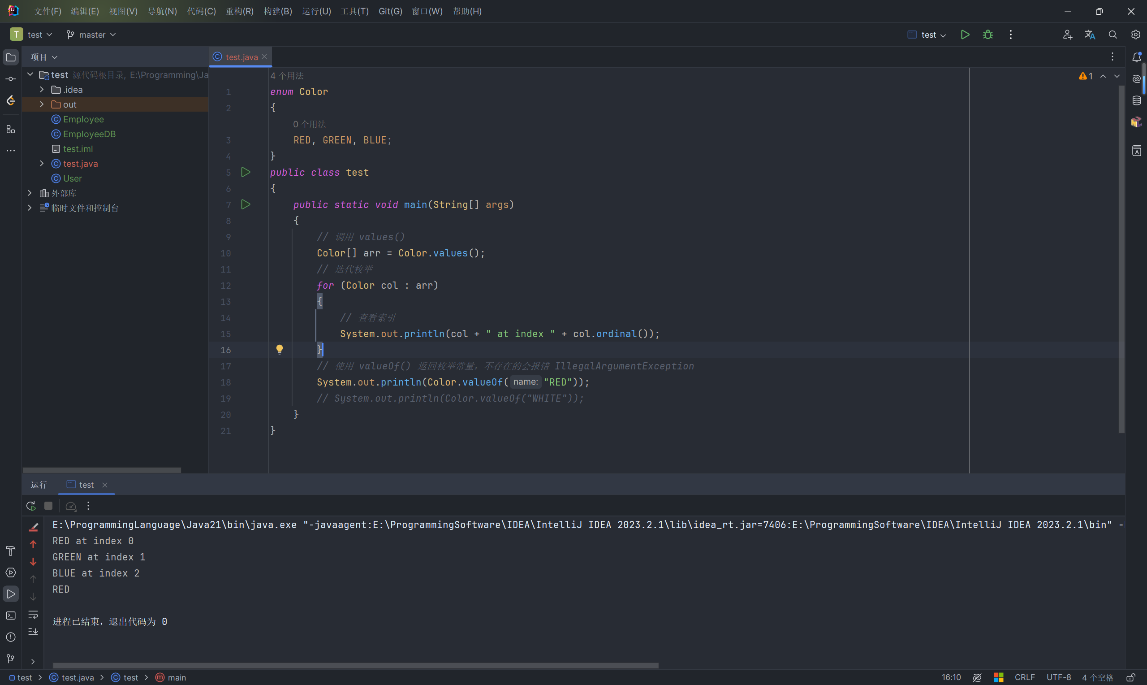Screen dimensions: 1147x685
Task: Click the Debug bug icon
Action: (x=988, y=35)
